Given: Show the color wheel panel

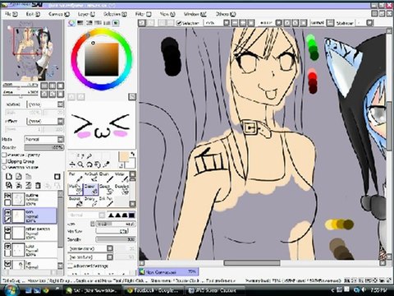Looking at the screenshot, I should [71, 23].
